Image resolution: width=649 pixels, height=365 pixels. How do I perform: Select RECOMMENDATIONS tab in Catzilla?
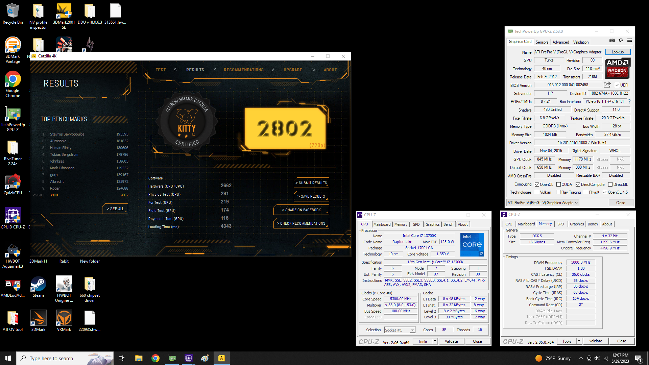click(243, 70)
